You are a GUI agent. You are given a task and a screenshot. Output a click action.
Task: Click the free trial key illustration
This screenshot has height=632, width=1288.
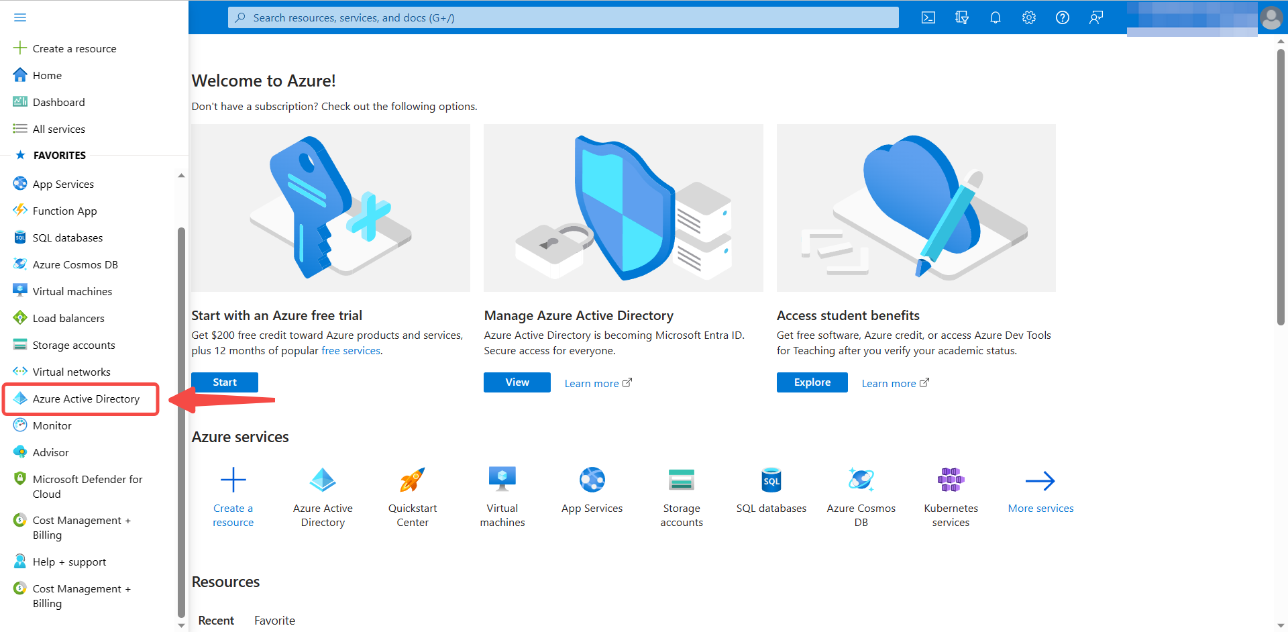(x=331, y=208)
